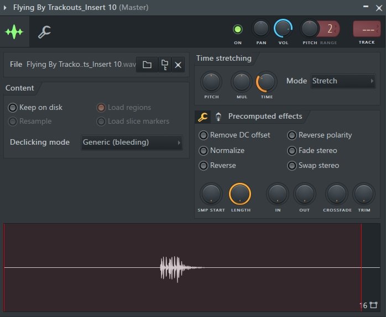Screen dimensions: 386x317
Task: Click the time stretching PITCH knob
Action: point(211,82)
